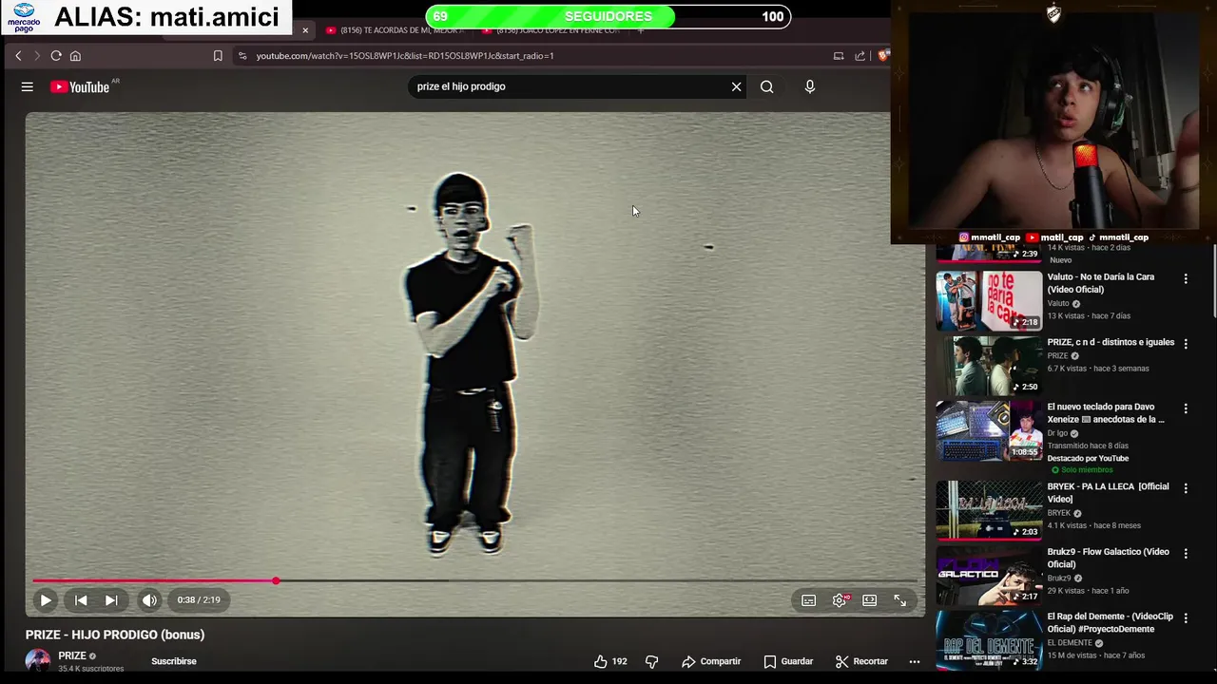Run search with magnifier icon

(766, 86)
